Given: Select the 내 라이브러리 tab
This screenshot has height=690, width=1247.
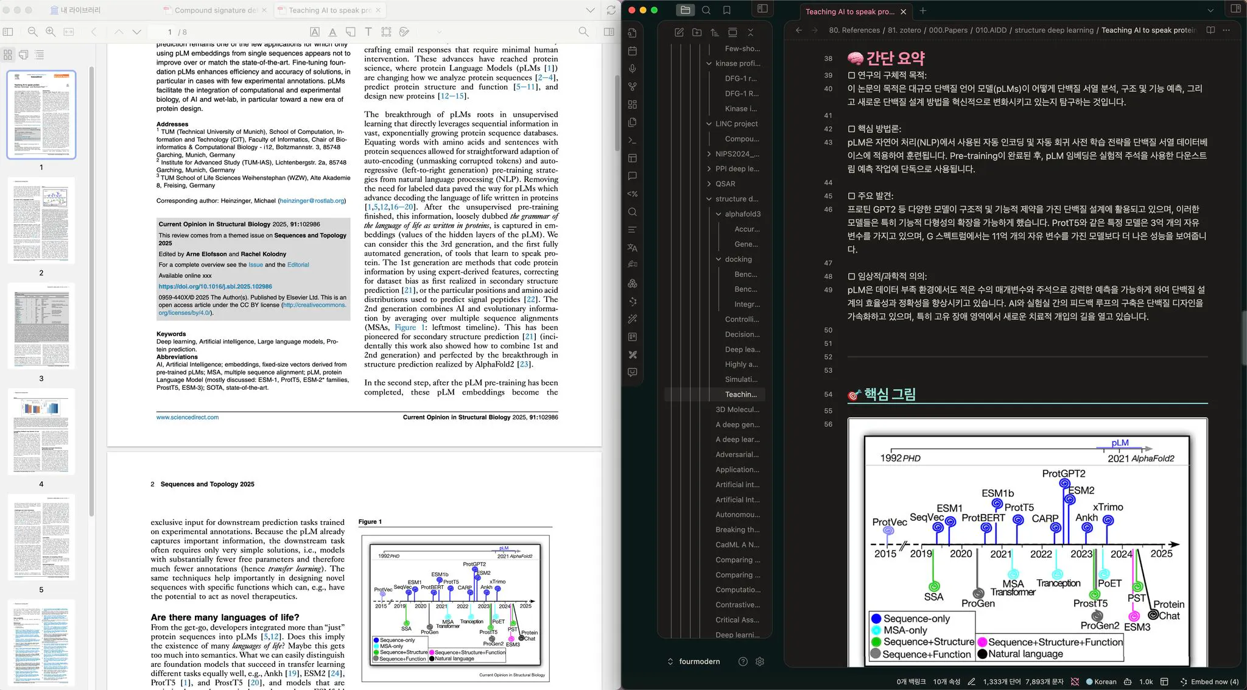Looking at the screenshot, I should tap(76, 10).
